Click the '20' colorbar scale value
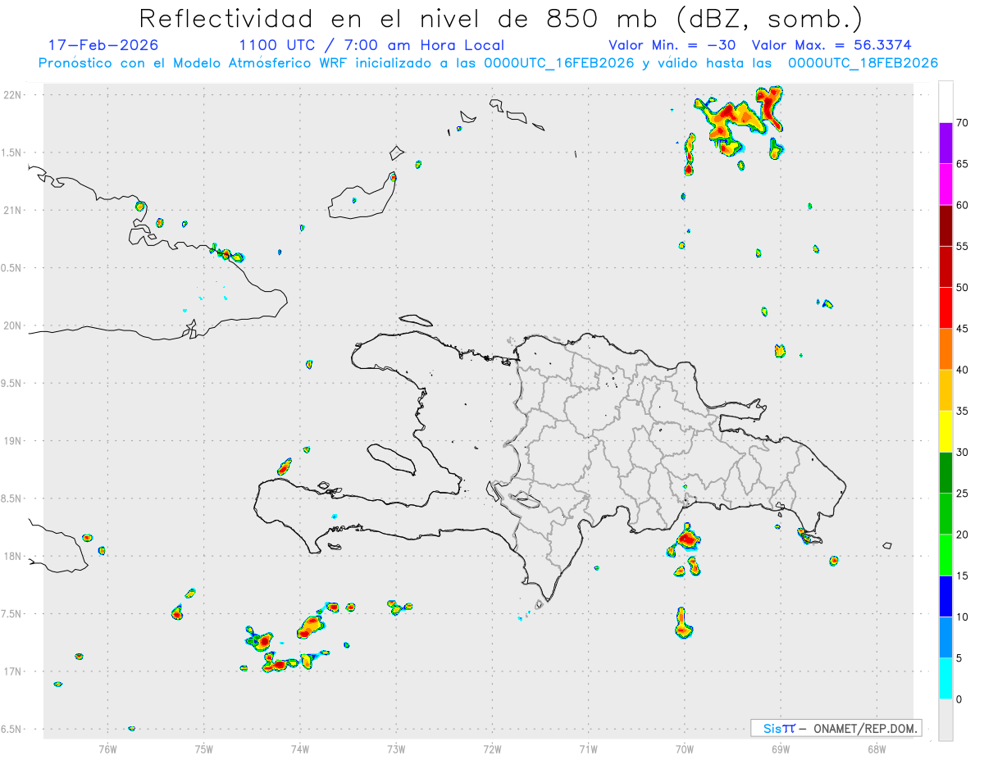 pos(963,535)
